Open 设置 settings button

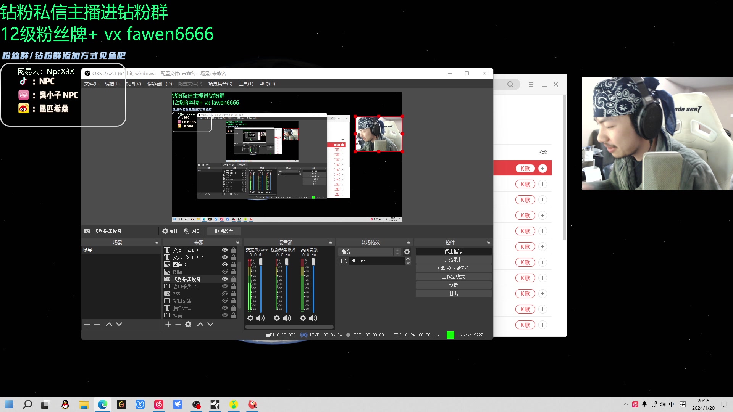click(x=453, y=285)
